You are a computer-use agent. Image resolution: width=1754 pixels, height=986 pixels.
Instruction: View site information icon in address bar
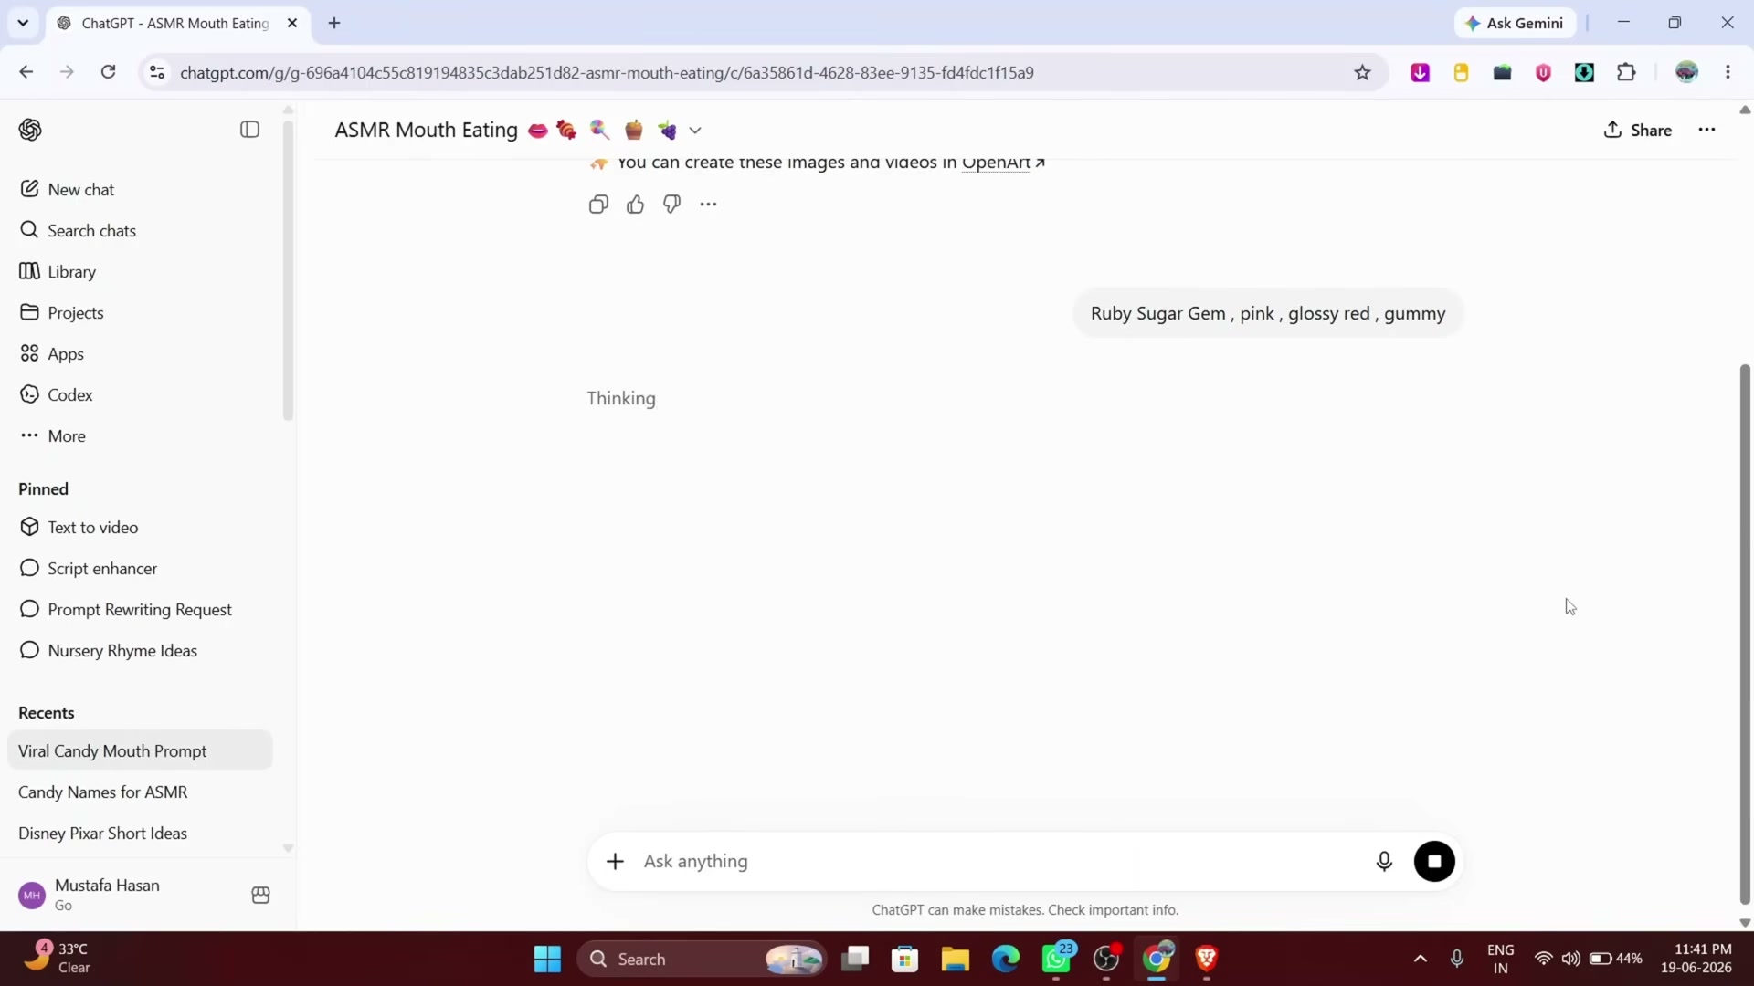157,72
